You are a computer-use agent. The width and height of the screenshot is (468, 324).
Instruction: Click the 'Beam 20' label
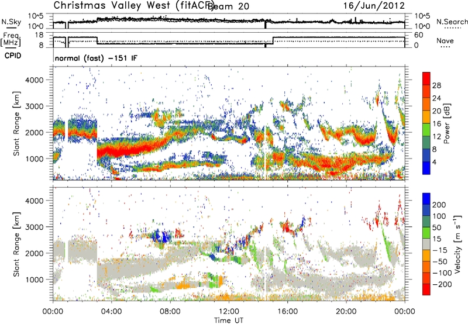pos(229,6)
